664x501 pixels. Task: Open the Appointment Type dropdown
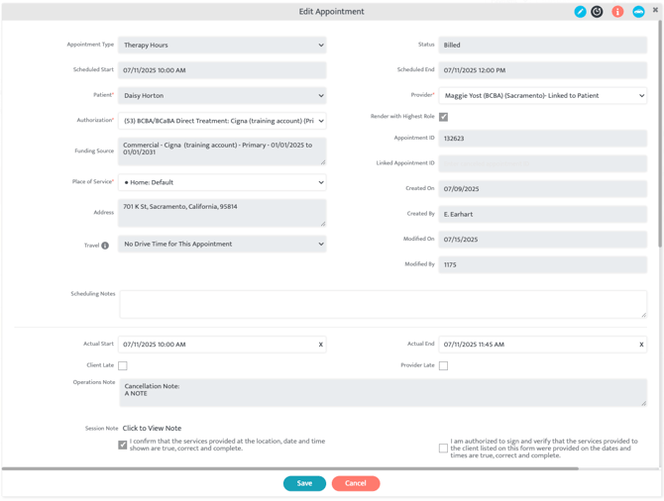(222, 45)
